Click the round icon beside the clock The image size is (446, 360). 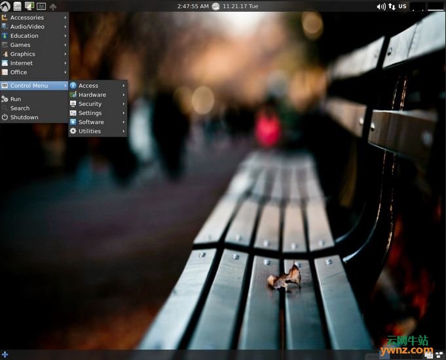[216, 7]
